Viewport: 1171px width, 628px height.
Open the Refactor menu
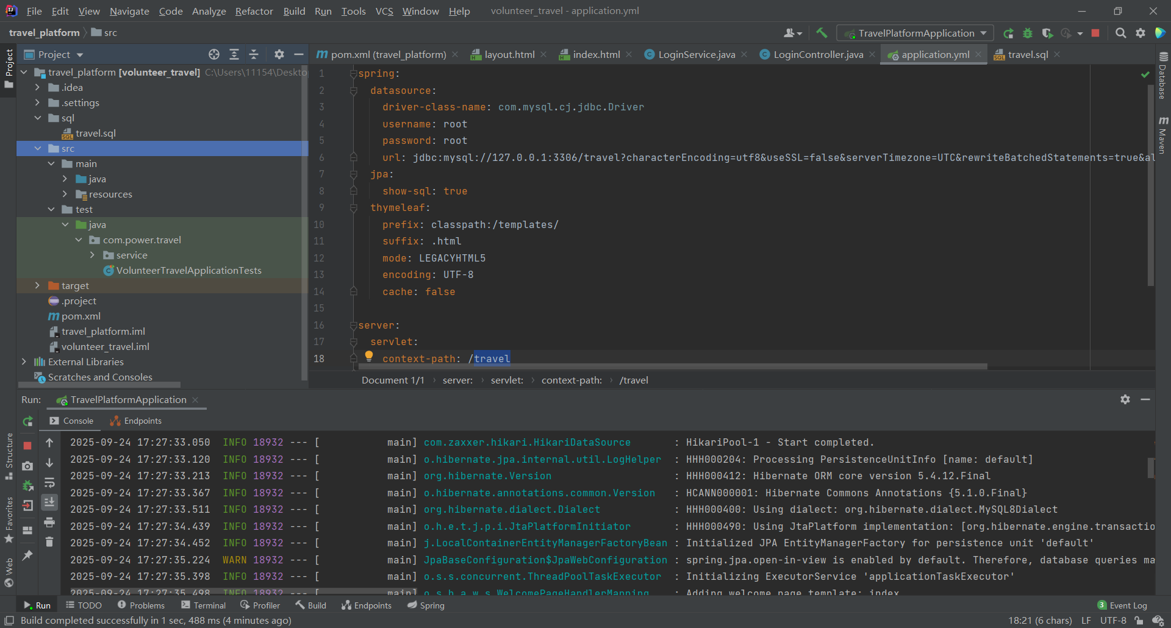pos(254,11)
